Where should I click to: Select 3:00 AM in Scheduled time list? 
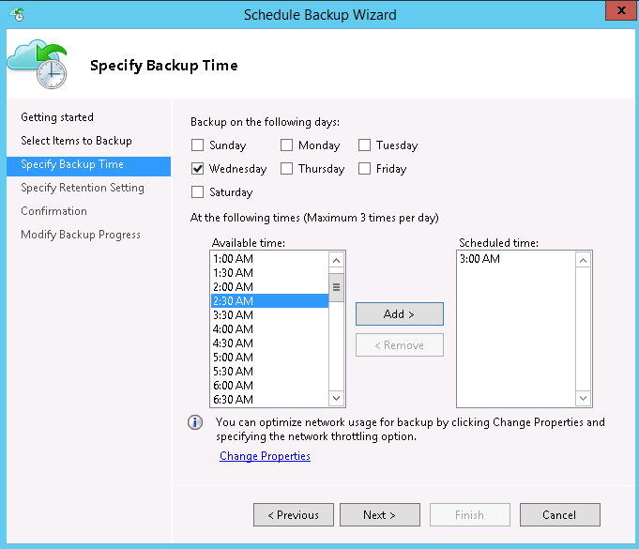pos(516,259)
